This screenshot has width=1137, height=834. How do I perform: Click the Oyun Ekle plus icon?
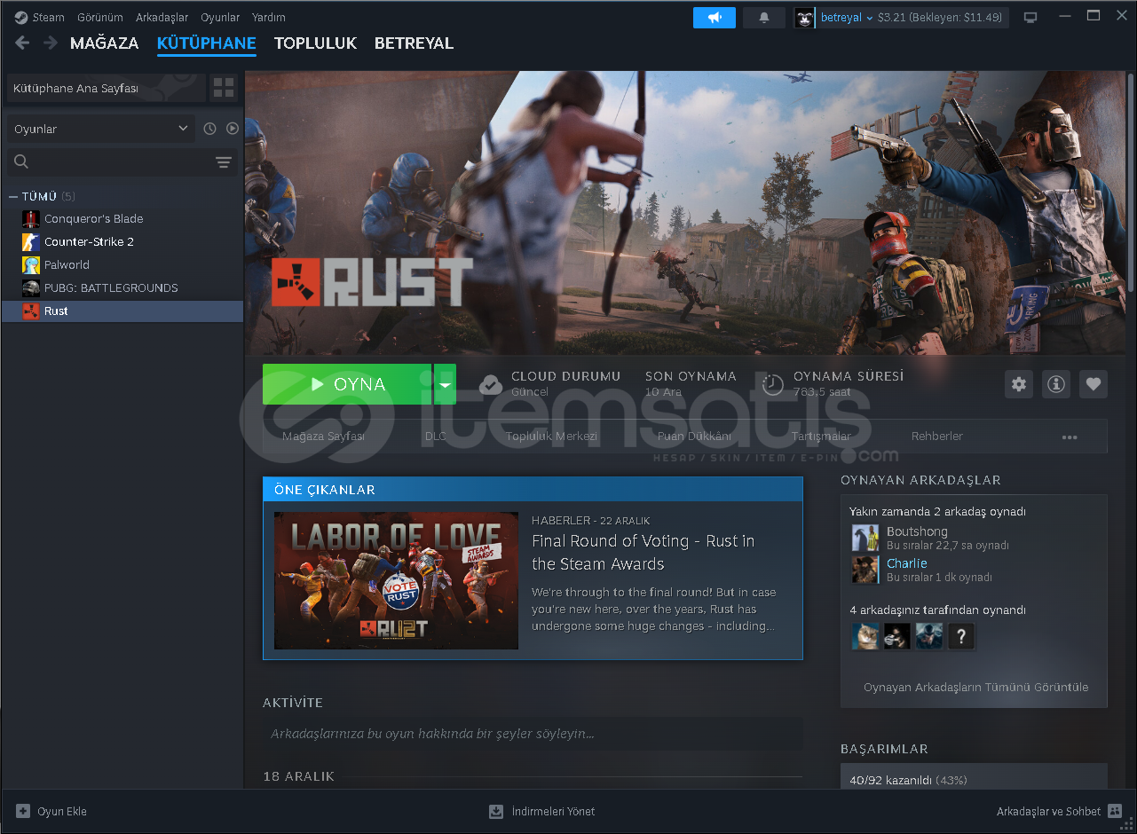(22, 811)
